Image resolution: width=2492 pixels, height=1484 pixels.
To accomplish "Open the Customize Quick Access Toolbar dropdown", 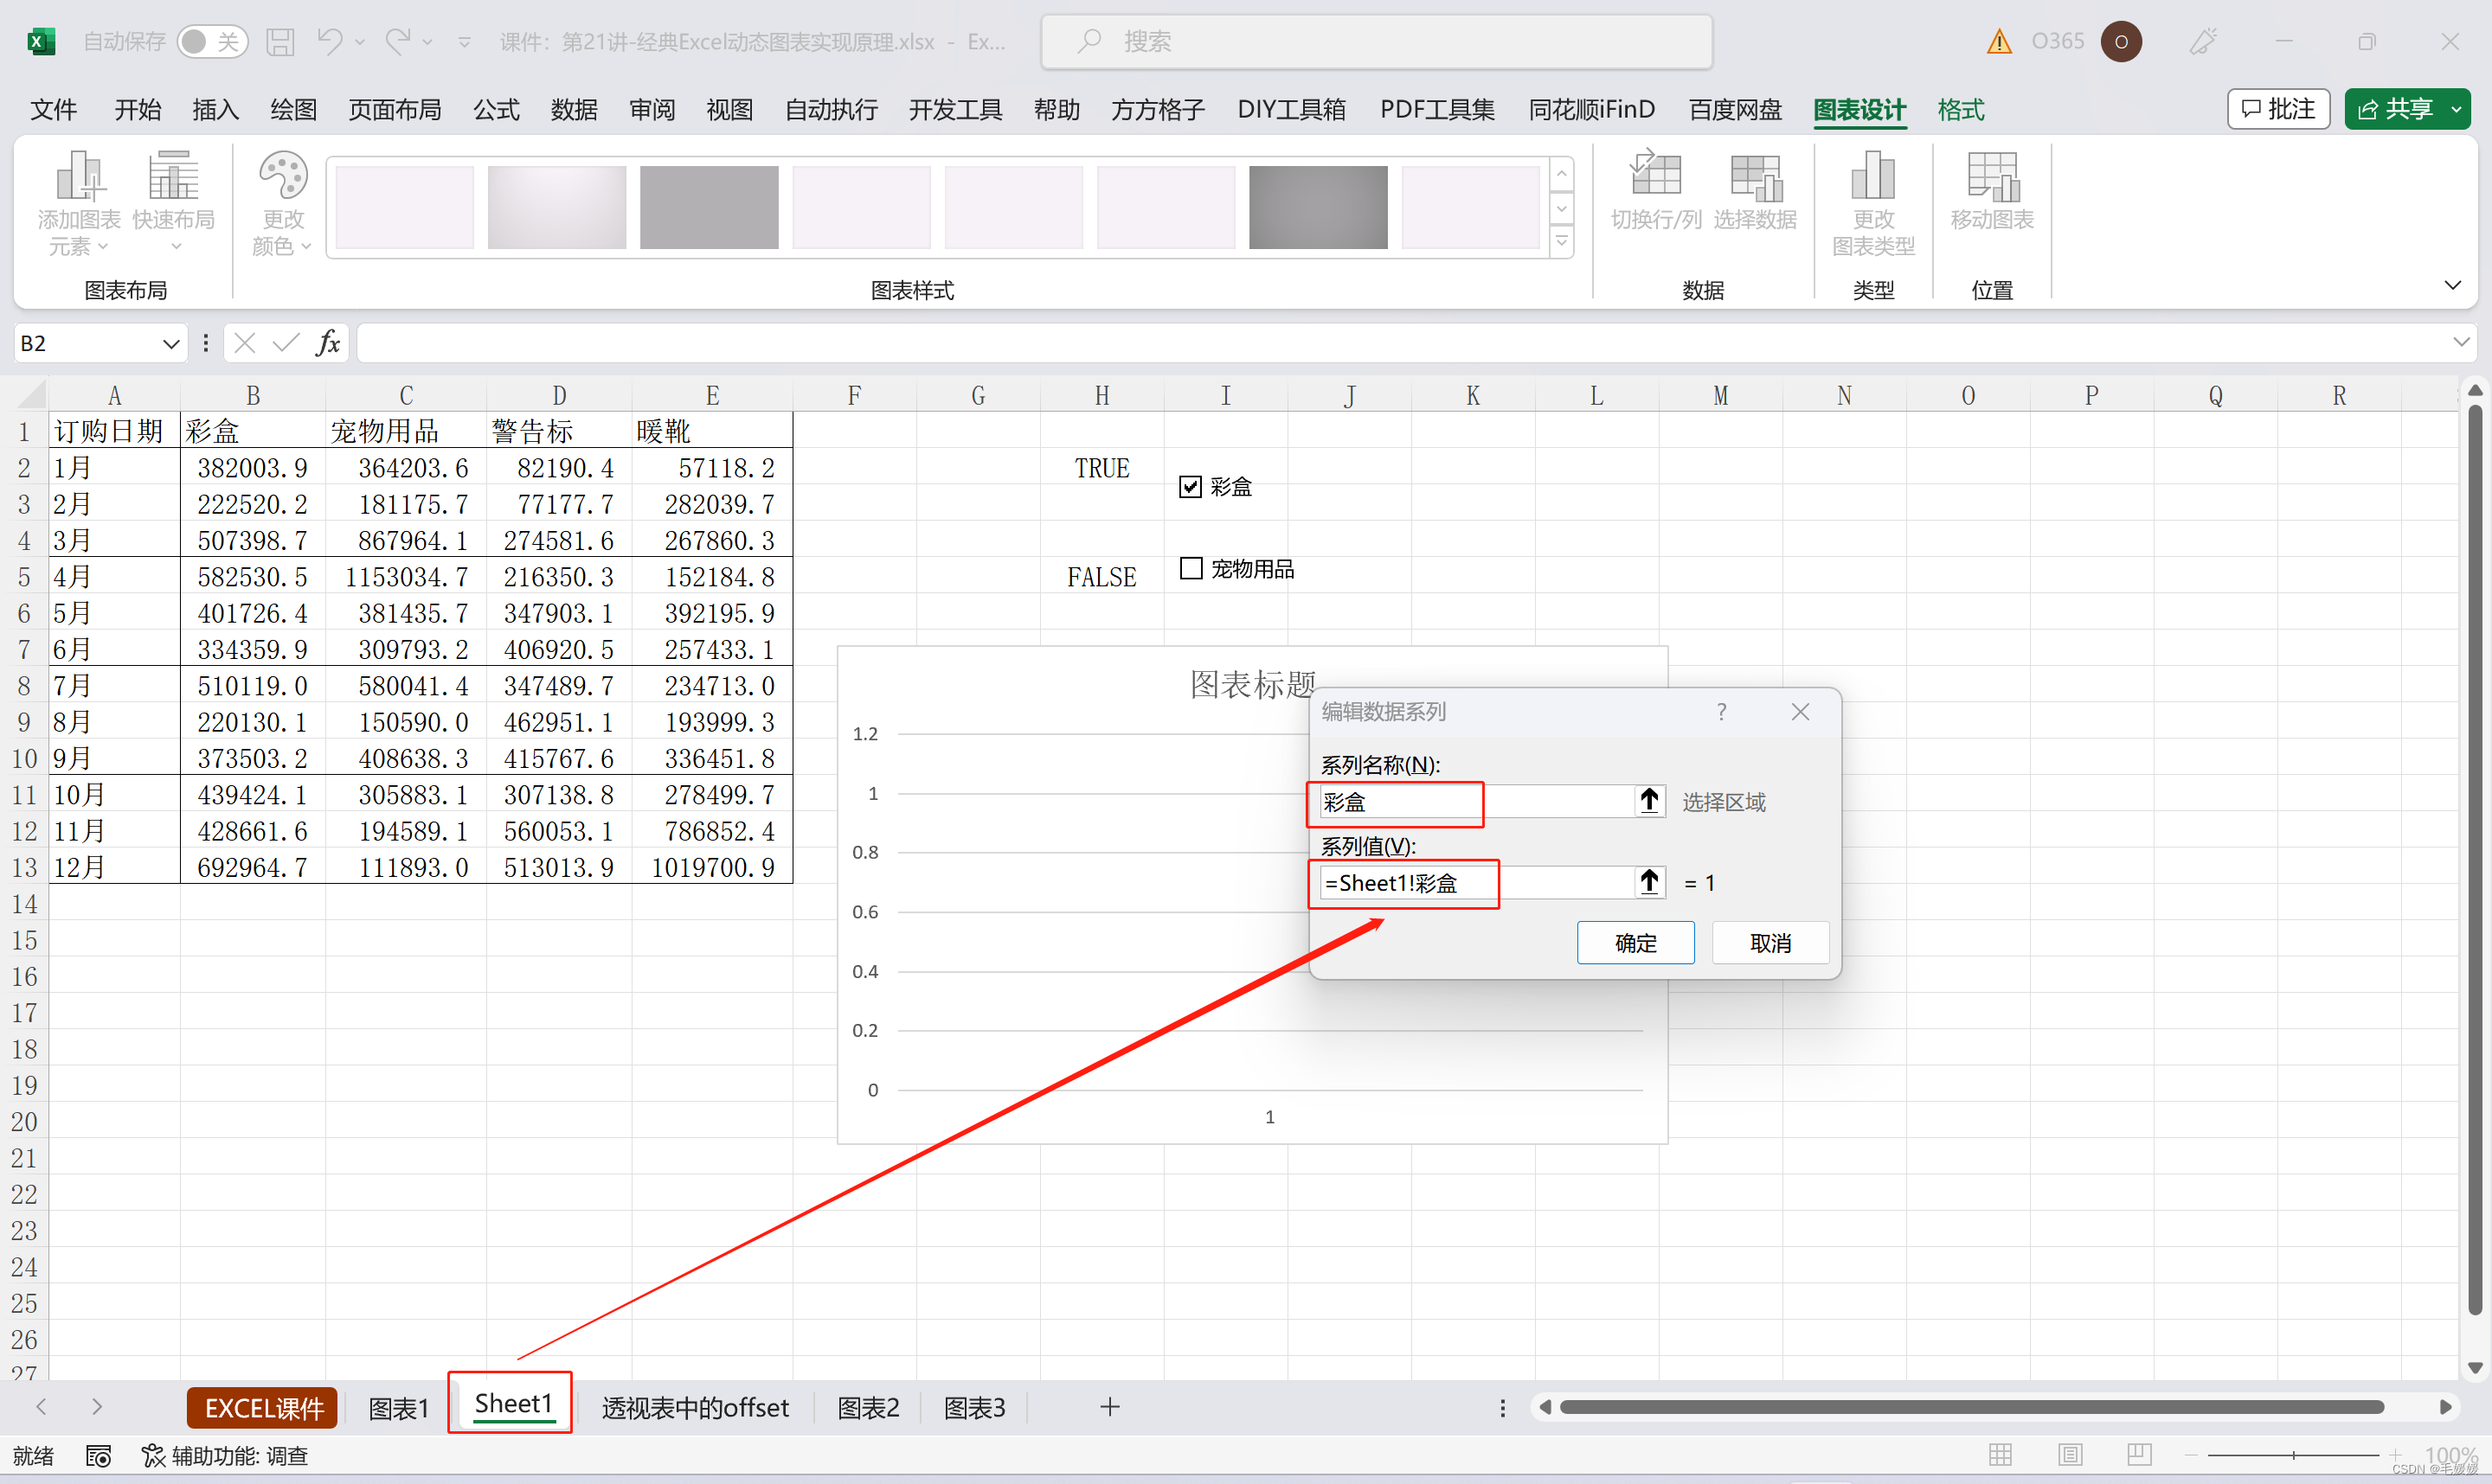I will click(x=464, y=42).
